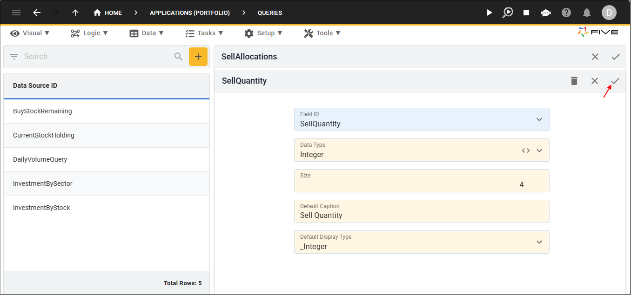The height and width of the screenshot is (295, 631).
Task: Select the InvestmentByStock row
Action: pos(107,208)
